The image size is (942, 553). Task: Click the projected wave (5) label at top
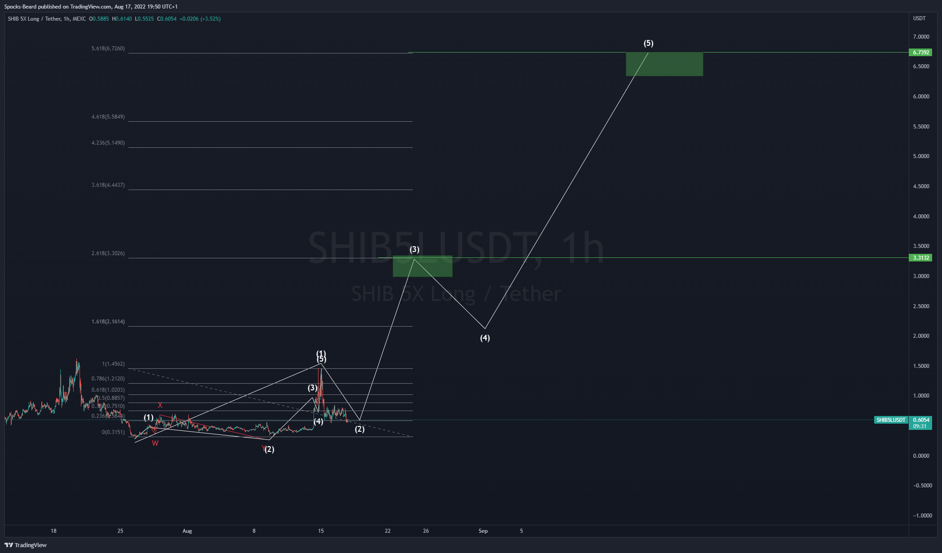tap(649, 44)
